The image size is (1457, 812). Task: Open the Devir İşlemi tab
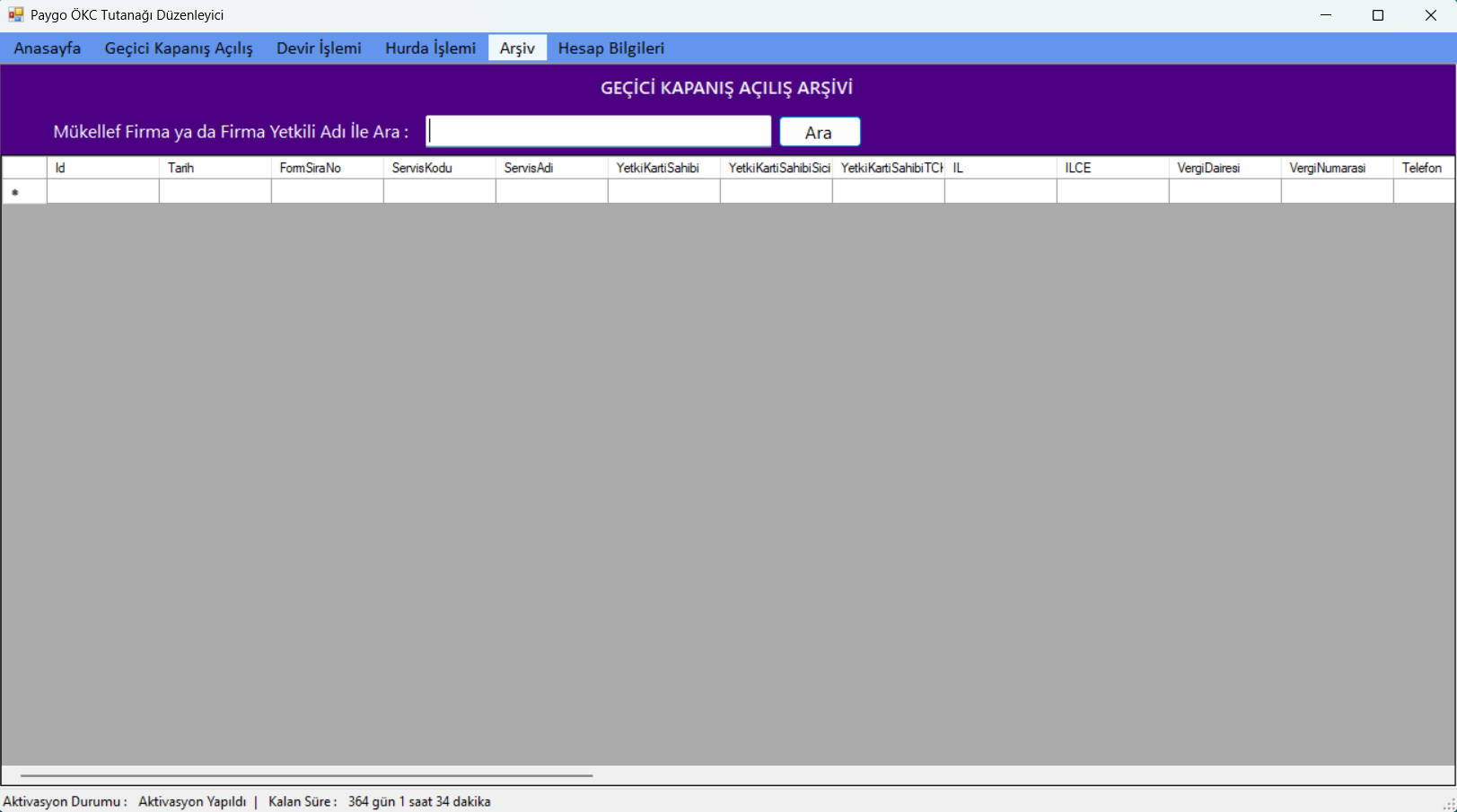point(319,48)
